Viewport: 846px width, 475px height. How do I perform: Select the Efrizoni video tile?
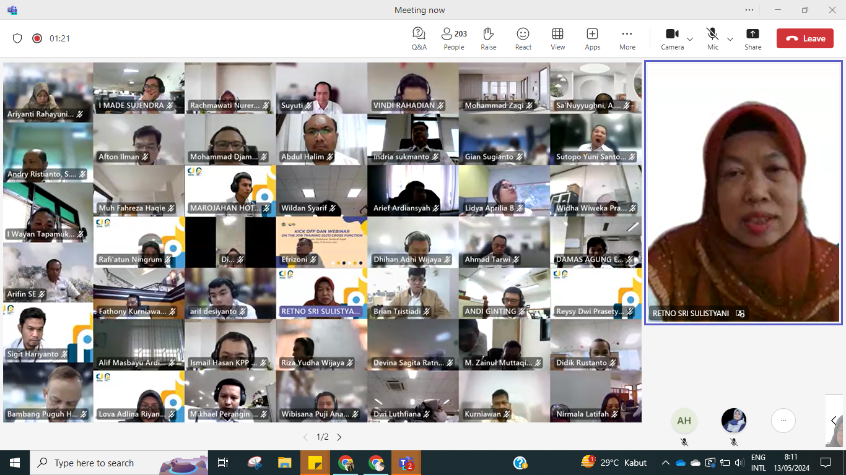click(321, 242)
